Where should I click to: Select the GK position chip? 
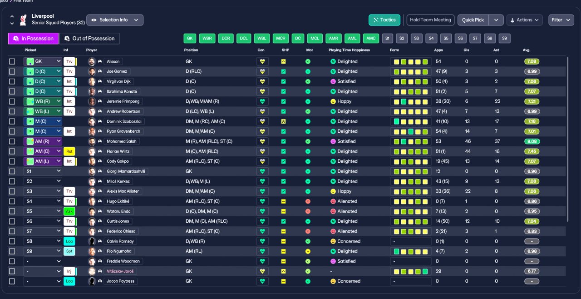point(190,39)
